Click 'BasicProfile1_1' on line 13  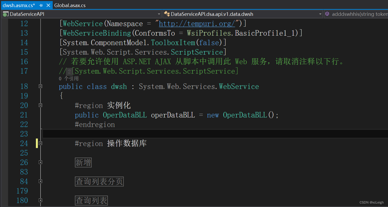coord(265,33)
